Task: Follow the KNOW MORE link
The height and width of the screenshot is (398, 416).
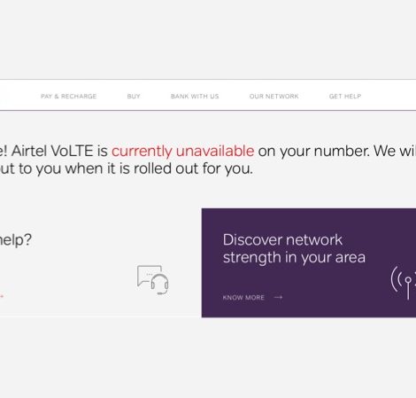Action: pyautogui.click(x=243, y=298)
